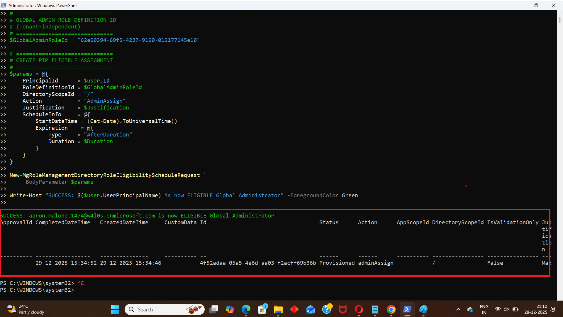This screenshot has width=563, height=317.
Task: Open the Windows Start menu
Action: pos(115,309)
